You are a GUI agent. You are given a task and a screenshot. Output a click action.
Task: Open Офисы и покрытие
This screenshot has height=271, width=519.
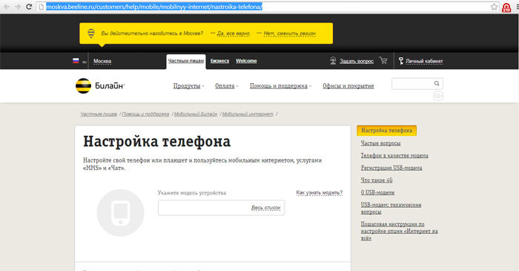348,86
